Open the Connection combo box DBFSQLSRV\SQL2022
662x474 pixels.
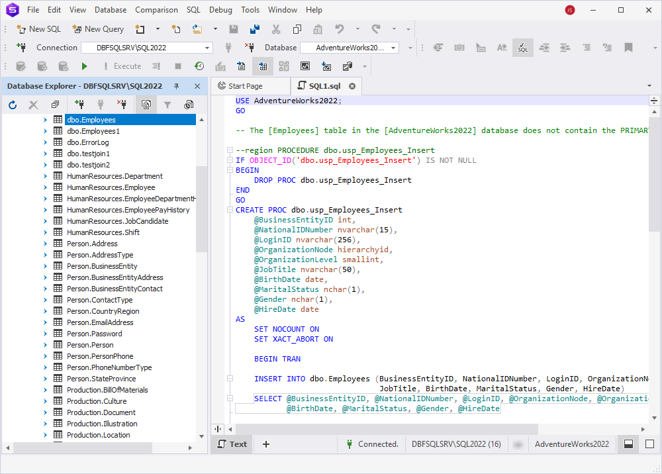coord(146,48)
